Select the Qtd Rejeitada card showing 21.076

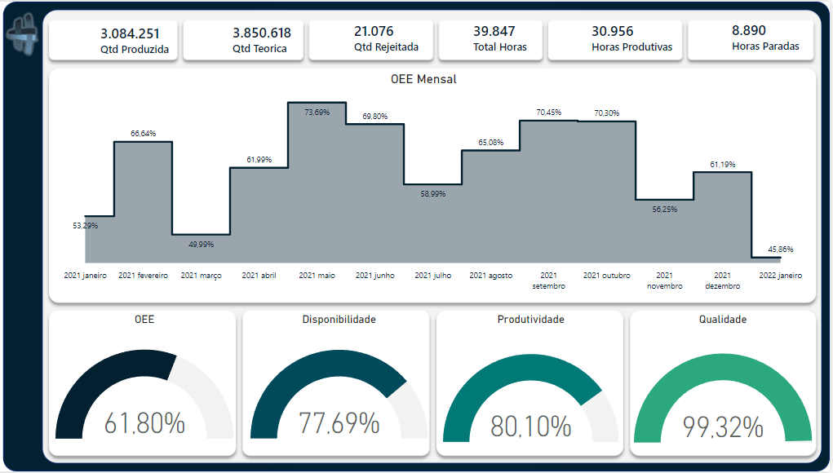371,40
